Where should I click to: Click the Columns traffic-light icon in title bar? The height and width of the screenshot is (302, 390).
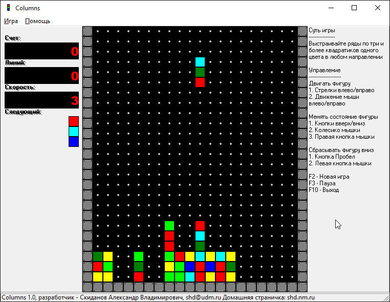[x=9, y=8]
